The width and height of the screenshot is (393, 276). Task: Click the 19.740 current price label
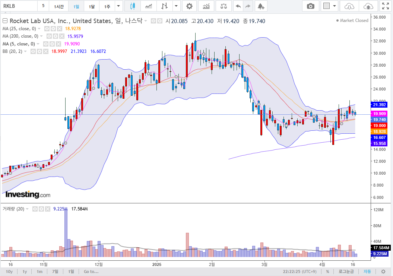(379, 120)
